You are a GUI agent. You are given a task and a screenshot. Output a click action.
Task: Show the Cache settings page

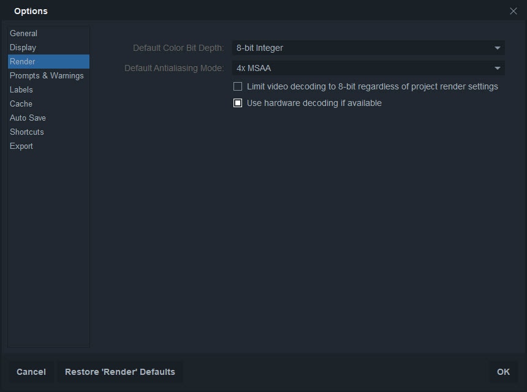[x=21, y=104]
